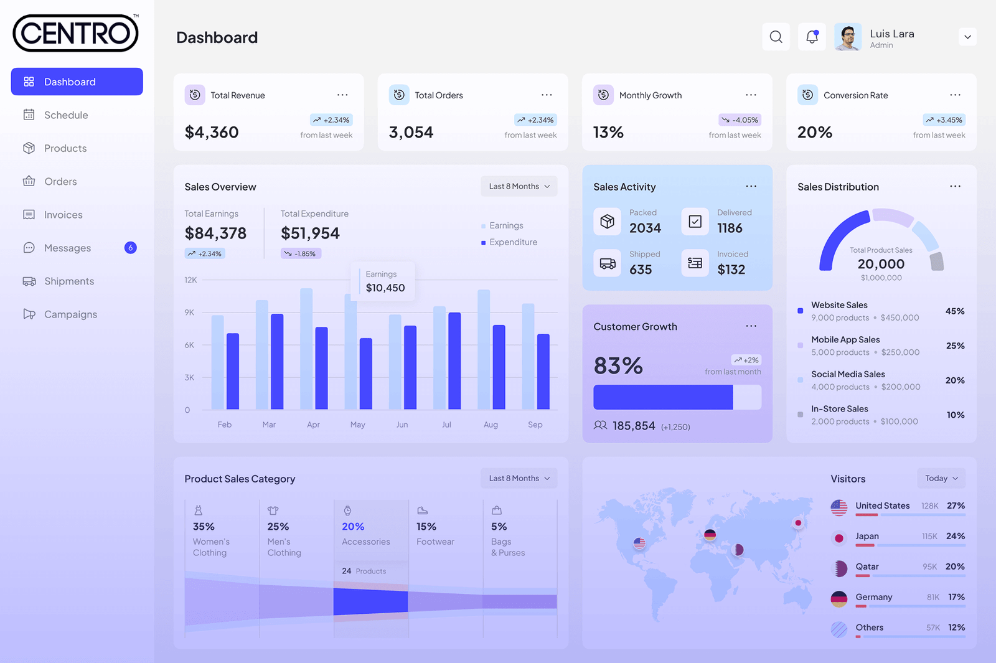Open the Visitors Today dropdown

tap(941, 478)
